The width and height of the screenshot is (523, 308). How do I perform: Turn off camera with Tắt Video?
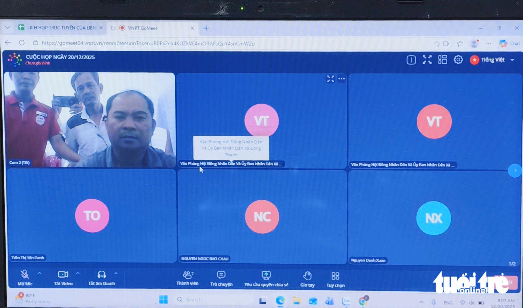(63, 278)
